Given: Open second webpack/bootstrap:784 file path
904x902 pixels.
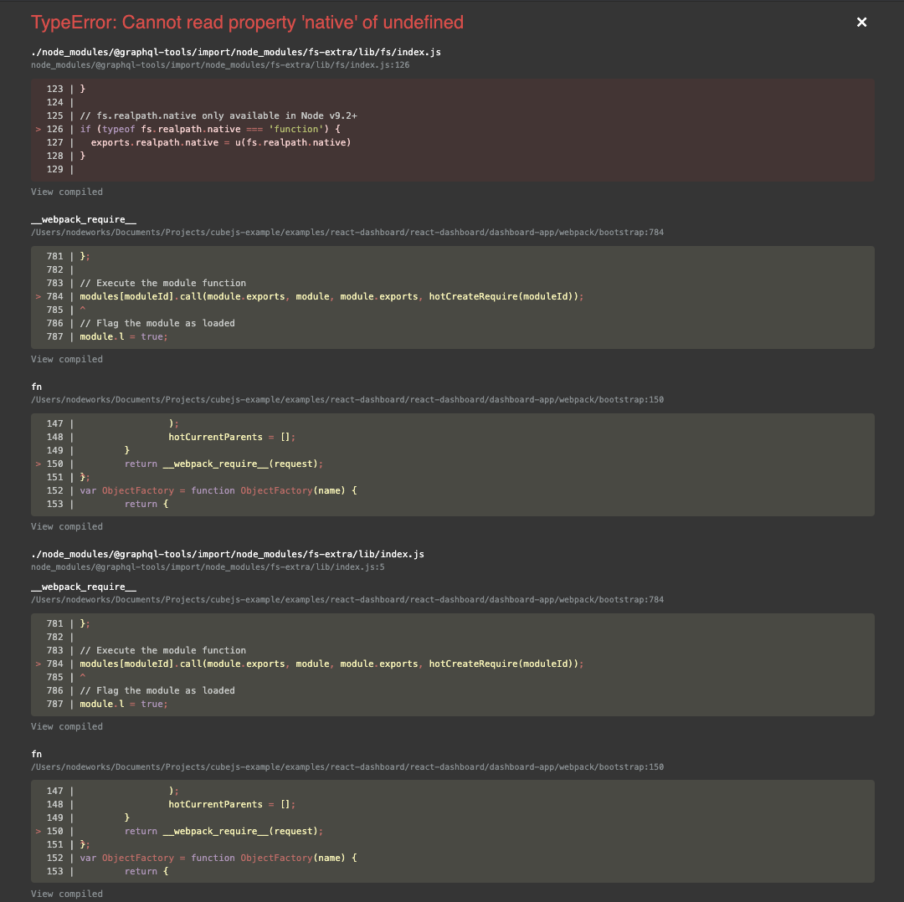Looking at the screenshot, I should click(x=347, y=599).
